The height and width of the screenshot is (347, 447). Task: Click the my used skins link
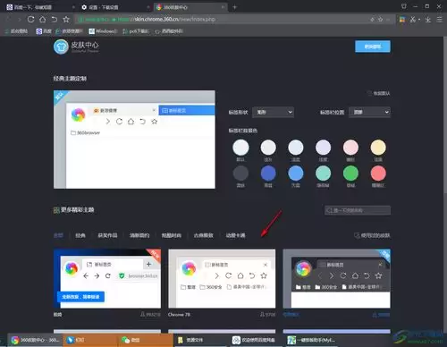tap(372, 235)
